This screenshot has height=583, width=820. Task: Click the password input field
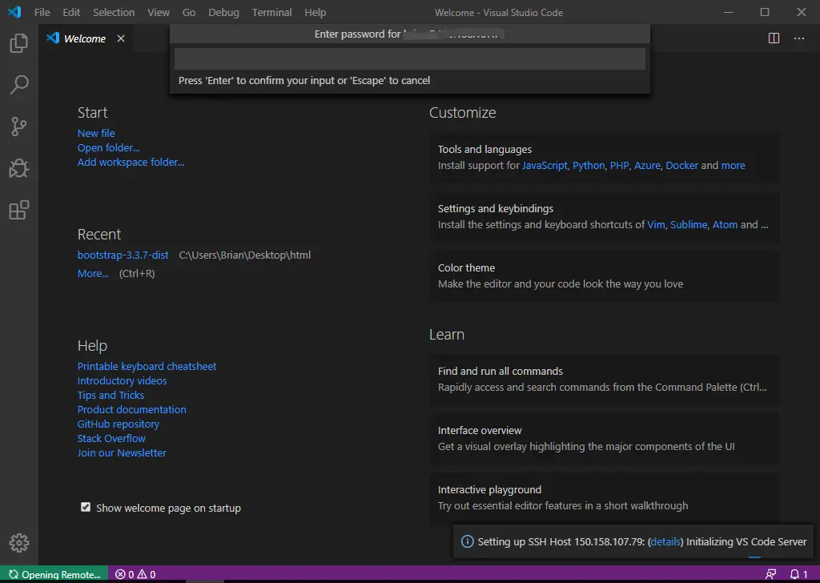coord(409,59)
